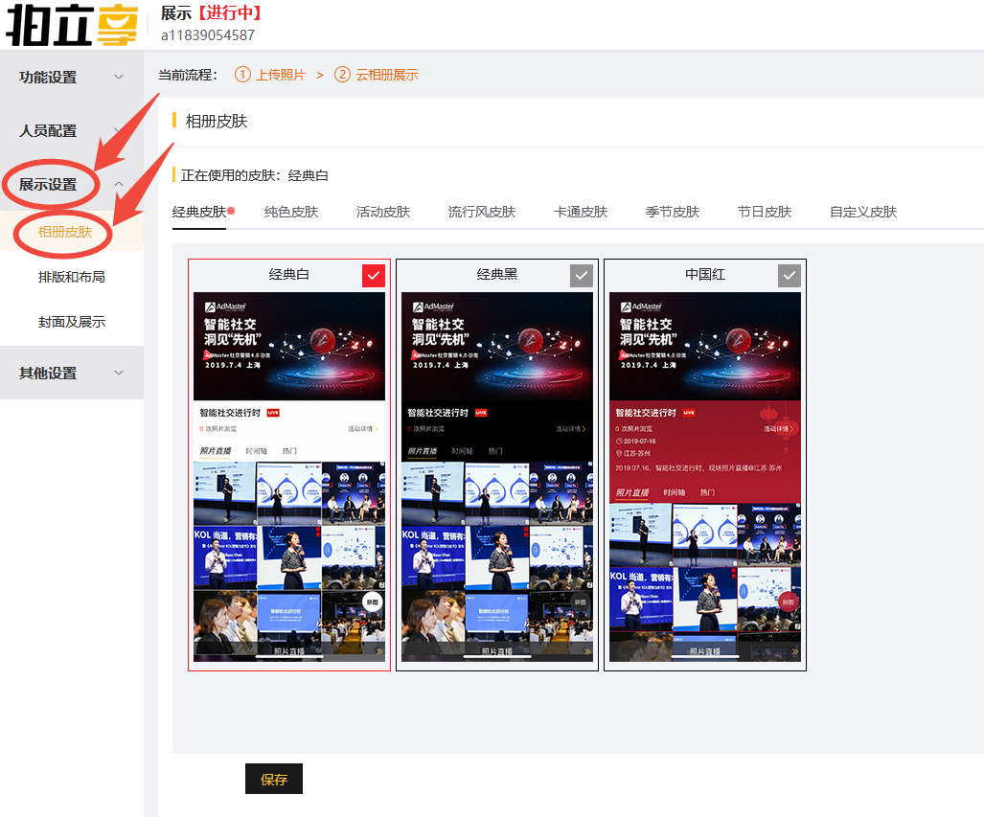This screenshot has width=984, height=817.
Task: Check the 经典黑 skin checkbox
Action: coord(582,276)
